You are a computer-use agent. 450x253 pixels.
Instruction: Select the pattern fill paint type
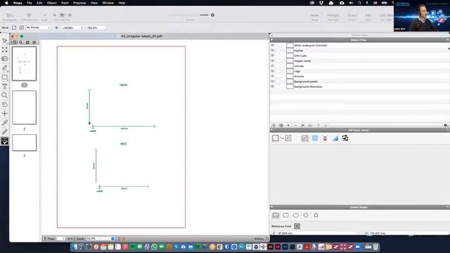coord(345,138)
